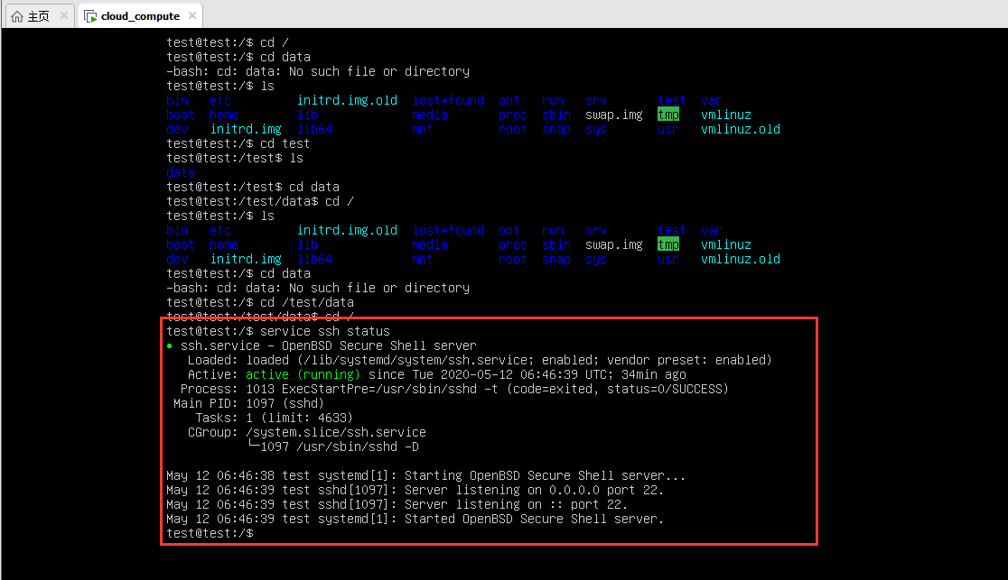1008x580 pixels.
Task: Click the lost+found directory entry
Action: 448,100
